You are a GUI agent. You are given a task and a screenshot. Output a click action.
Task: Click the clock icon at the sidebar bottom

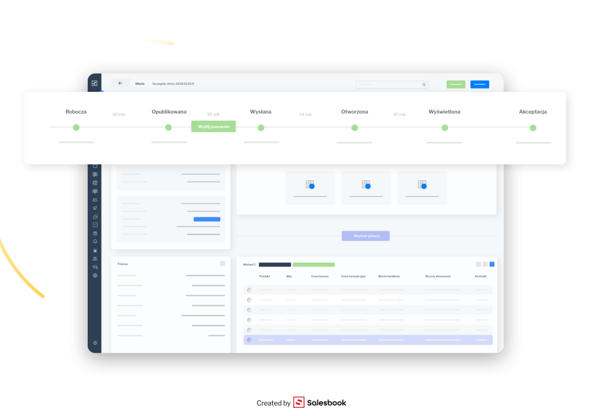click(x=95, y=343)
